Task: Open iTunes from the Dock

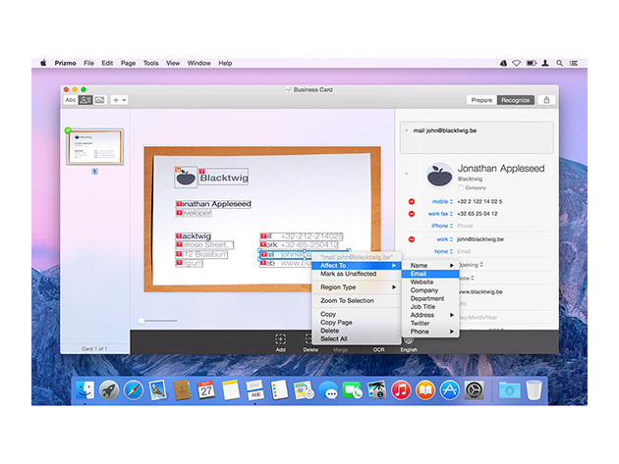Action: (x=401, y=390)
